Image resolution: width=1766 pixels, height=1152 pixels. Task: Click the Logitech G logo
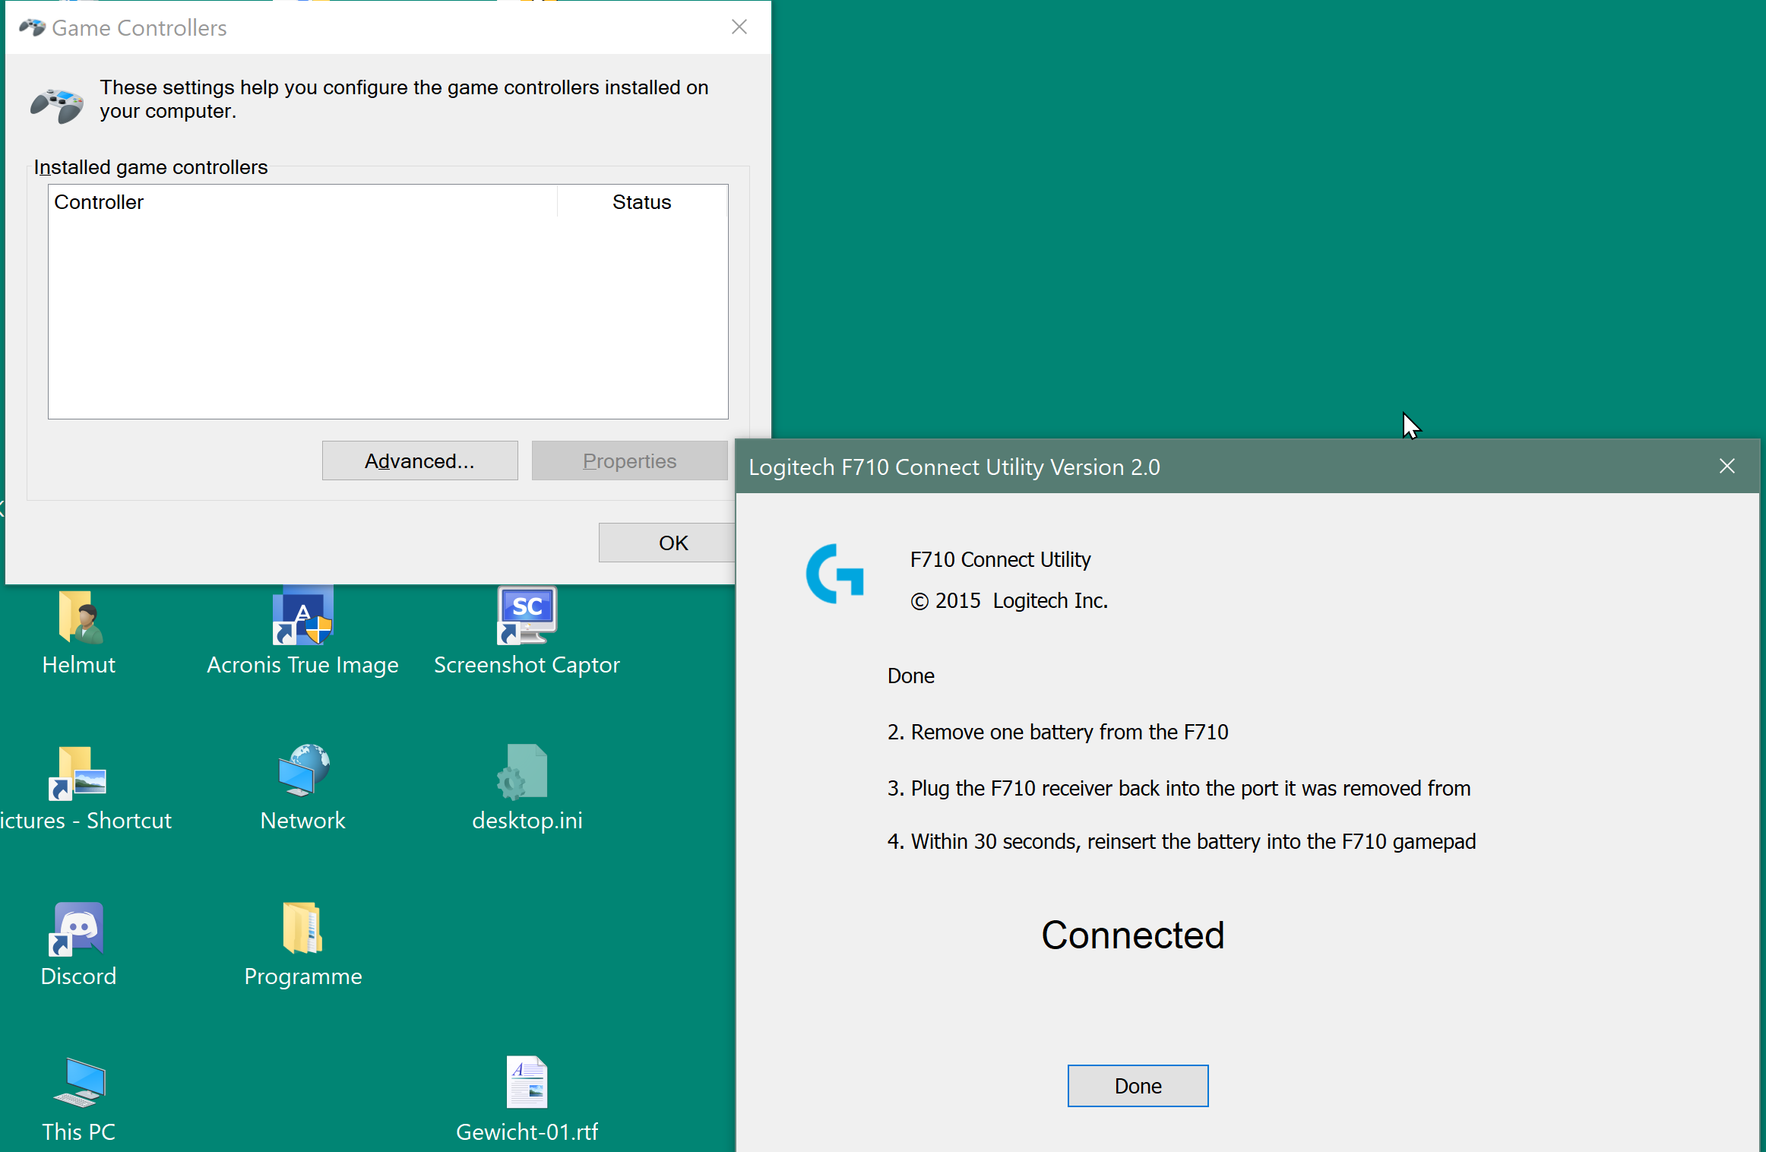tap(834, 574)
